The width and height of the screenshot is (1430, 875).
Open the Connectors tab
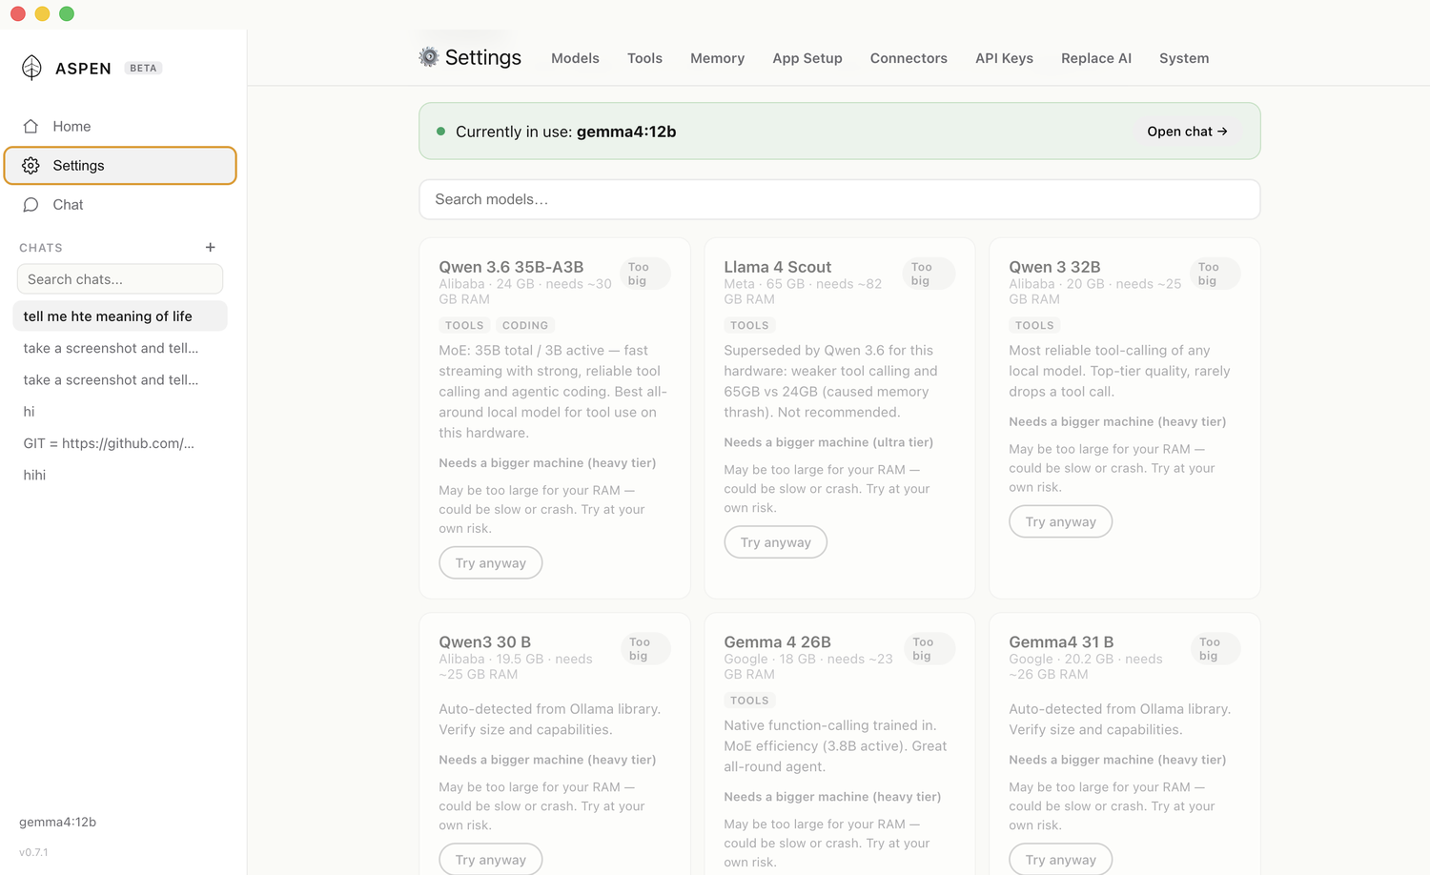(909, 58)
